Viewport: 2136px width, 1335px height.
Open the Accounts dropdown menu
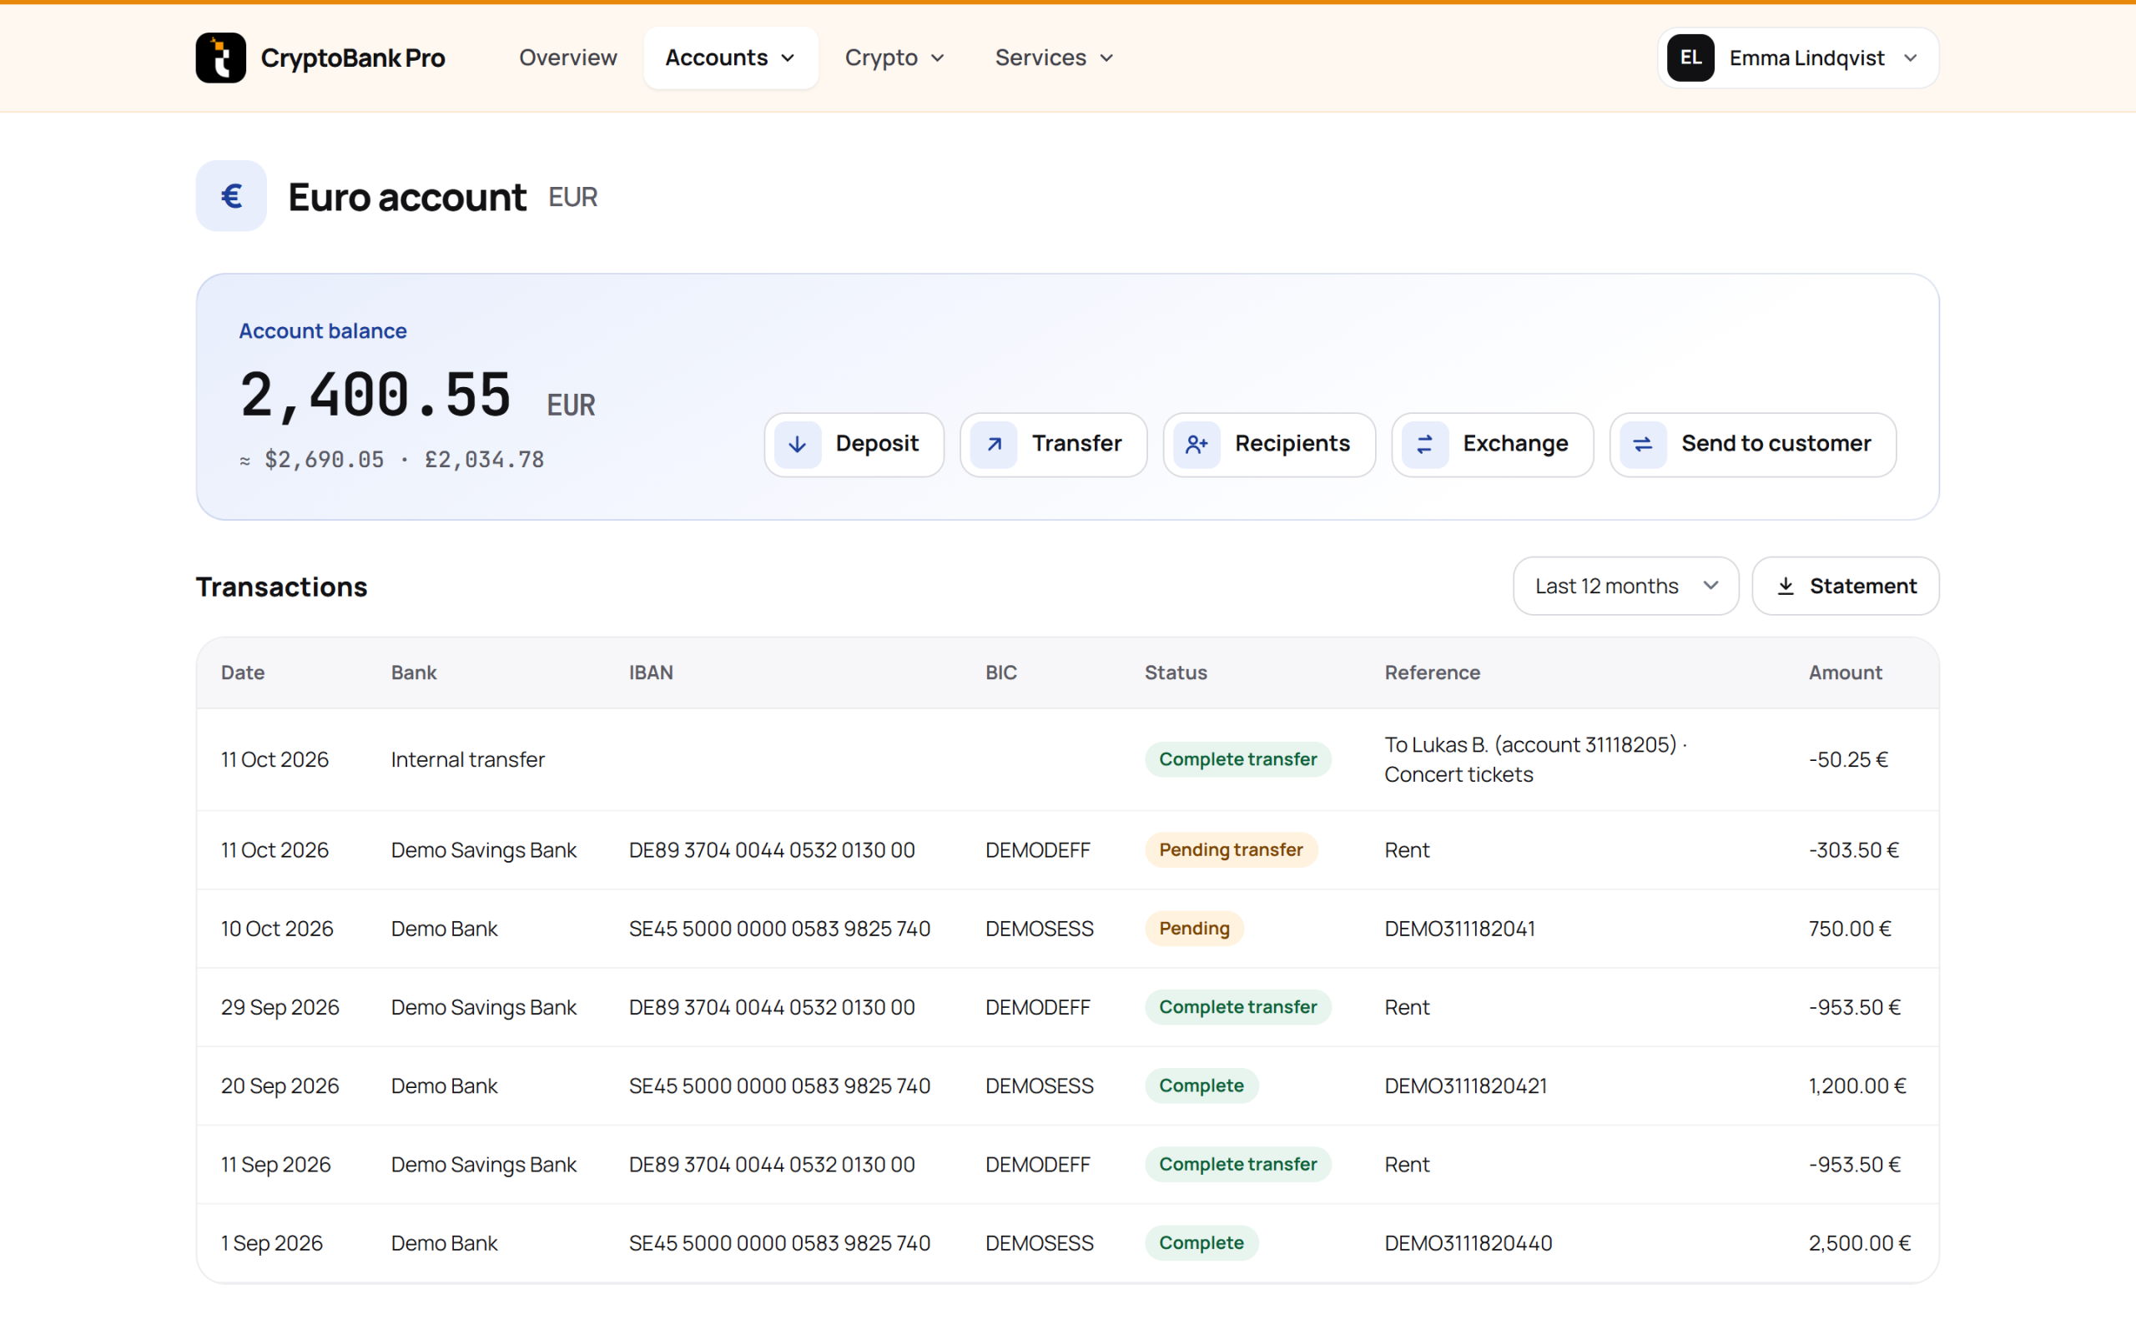pyautogui.click(x=730, y=58)
